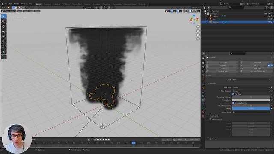Click the Blender logo menu icon
This screenshot has width=274, height=154.
click(3, 4)
